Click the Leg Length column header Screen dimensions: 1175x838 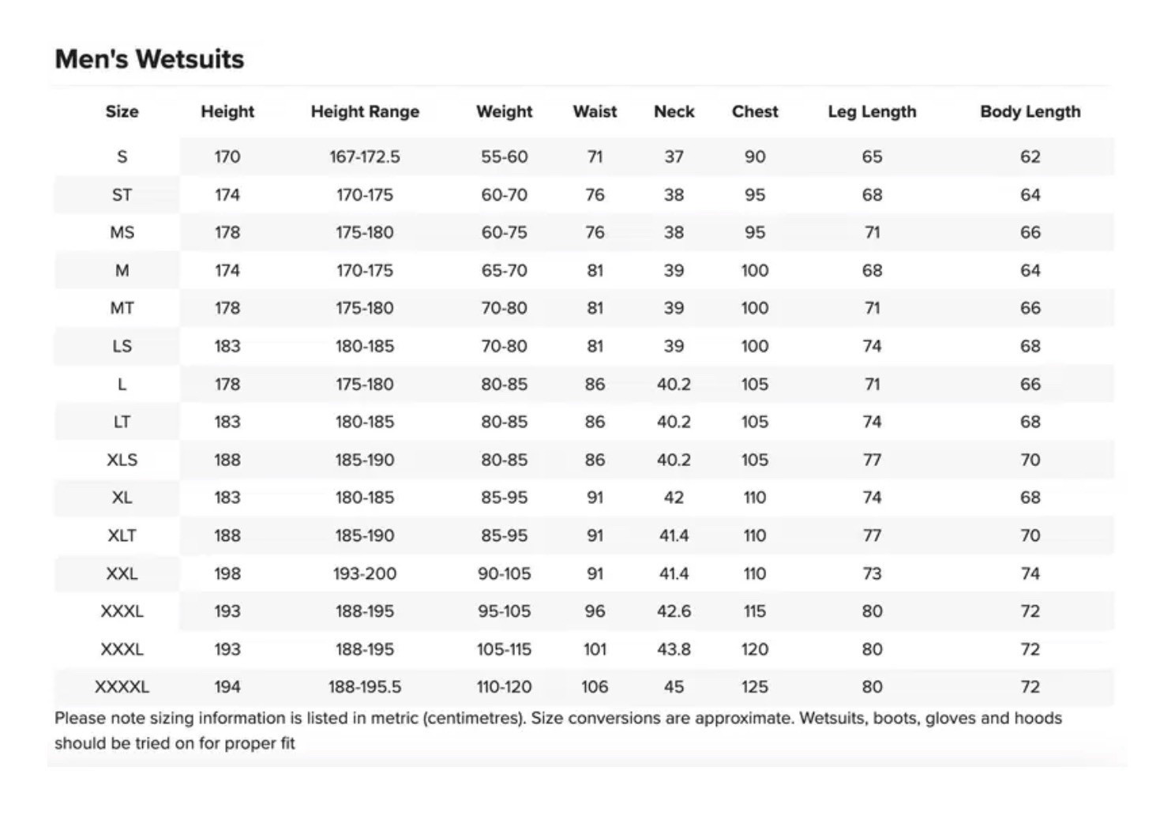pyautogui.click(x=872, y=111)
